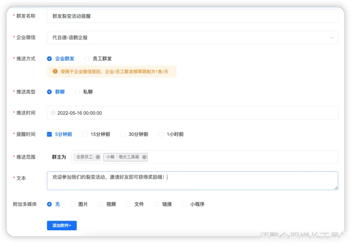Click the clock icon in 推送时间 field
This screenshot has width=351, height=243.
tap(53, 113)
